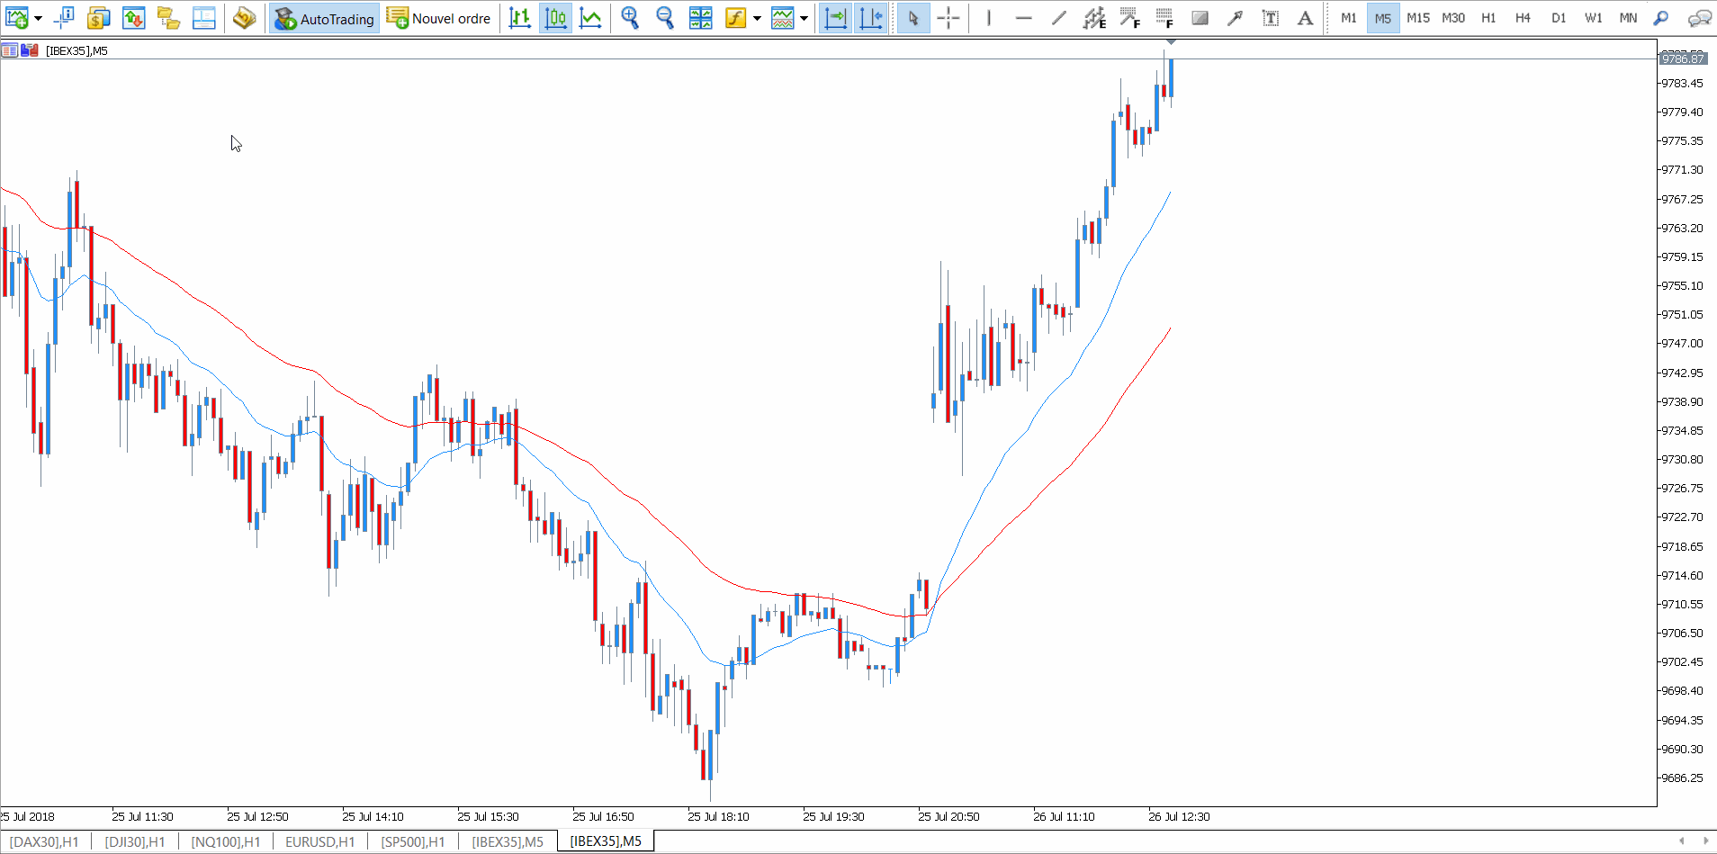Toggle the AutoTrading button
The image size is (1717, 854).
[x=324, y=18]
